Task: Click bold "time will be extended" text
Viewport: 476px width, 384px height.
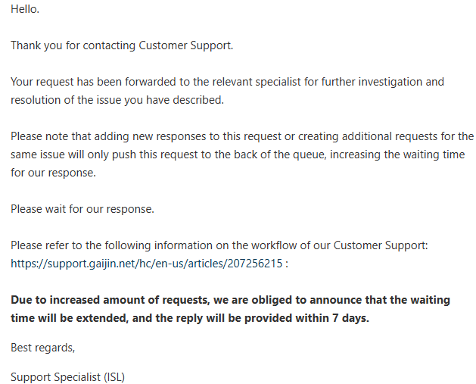Action: click(71, 318)
